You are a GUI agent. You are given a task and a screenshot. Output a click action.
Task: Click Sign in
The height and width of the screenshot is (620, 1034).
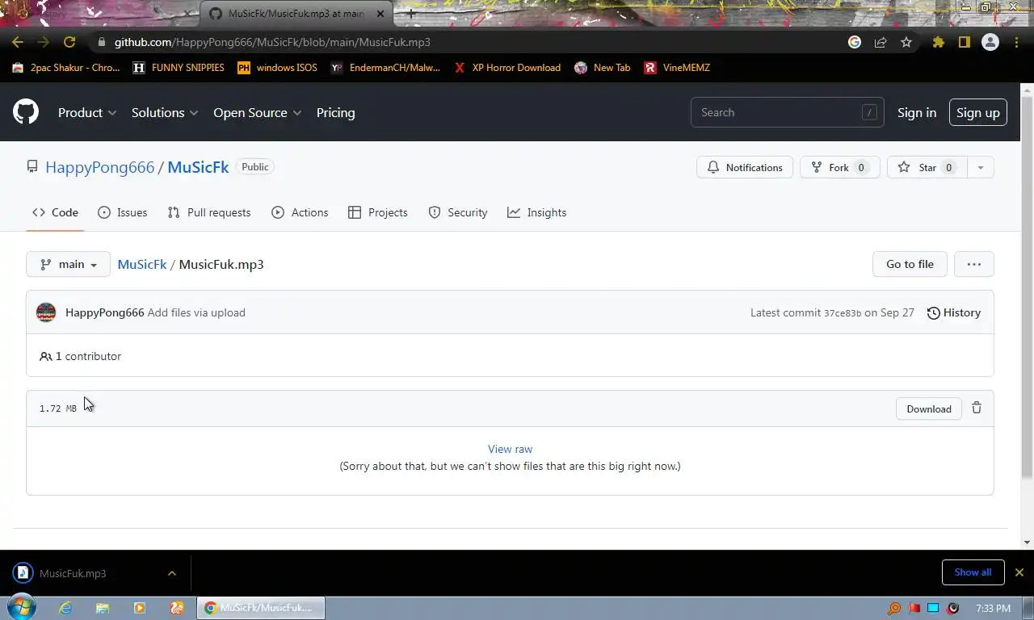(917, 113)
